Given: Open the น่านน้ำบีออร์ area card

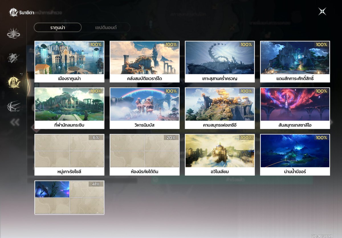Looking at the screenshot, I should (295, 155).
